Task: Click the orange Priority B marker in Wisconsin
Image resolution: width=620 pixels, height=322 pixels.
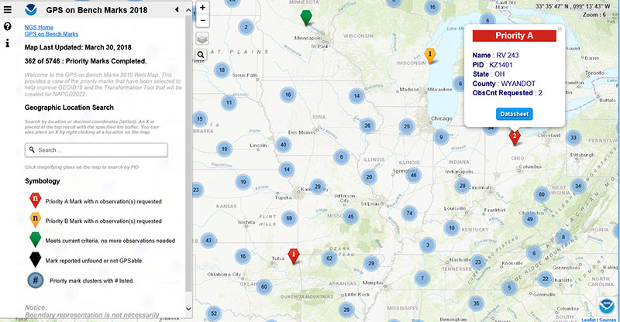Action: click(x=430, y=55)
